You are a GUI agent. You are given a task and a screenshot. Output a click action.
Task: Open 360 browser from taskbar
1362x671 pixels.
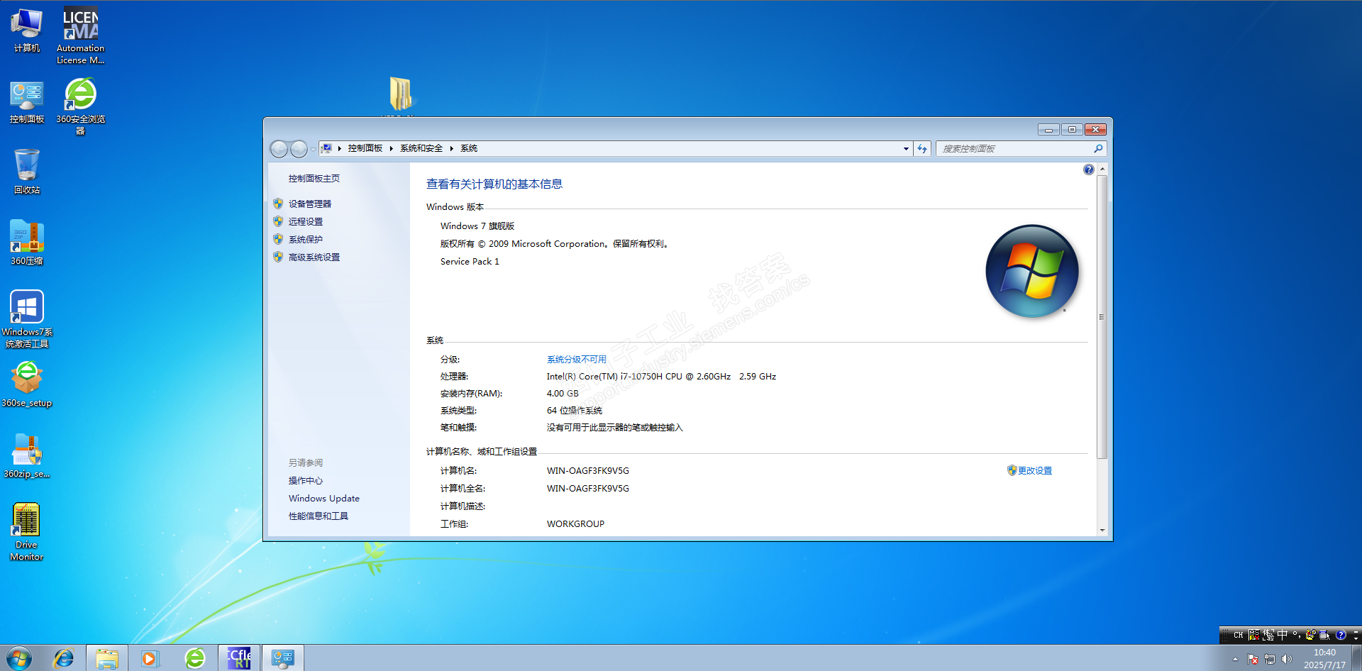(195, 658)
